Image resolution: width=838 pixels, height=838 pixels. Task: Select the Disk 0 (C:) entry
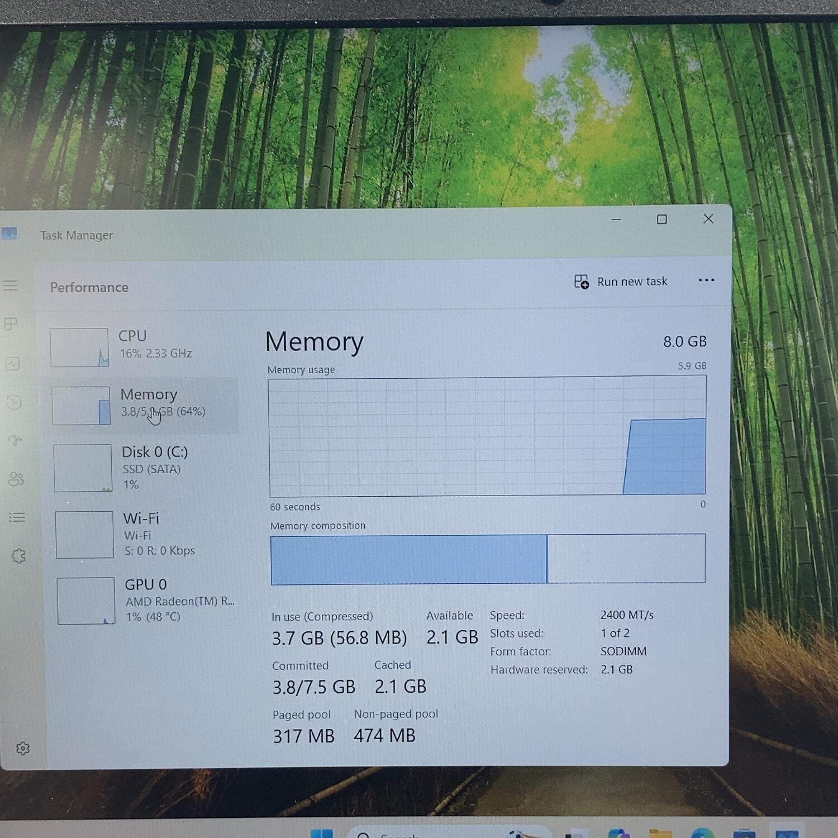[144, 468]
